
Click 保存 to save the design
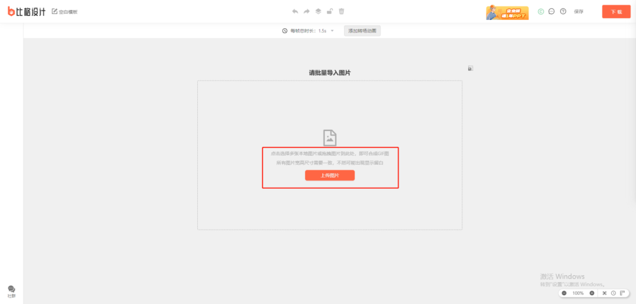[579, 12]
